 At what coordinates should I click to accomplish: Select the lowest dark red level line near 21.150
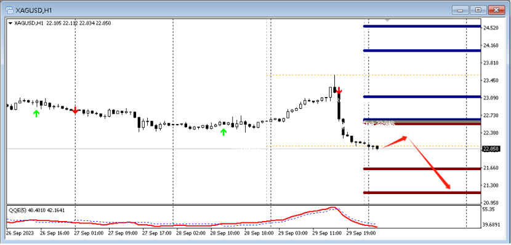tap(422, 193)
